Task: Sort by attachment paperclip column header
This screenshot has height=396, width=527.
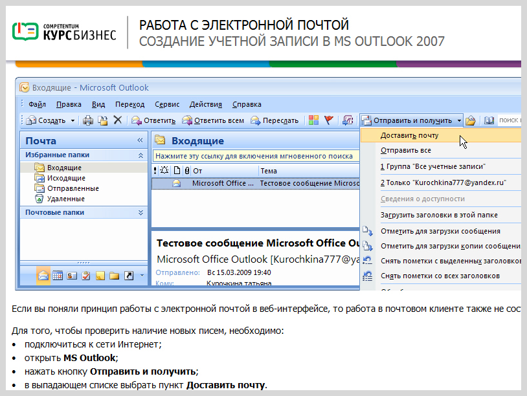Action: pyautogui.click(x=187, y=171)
